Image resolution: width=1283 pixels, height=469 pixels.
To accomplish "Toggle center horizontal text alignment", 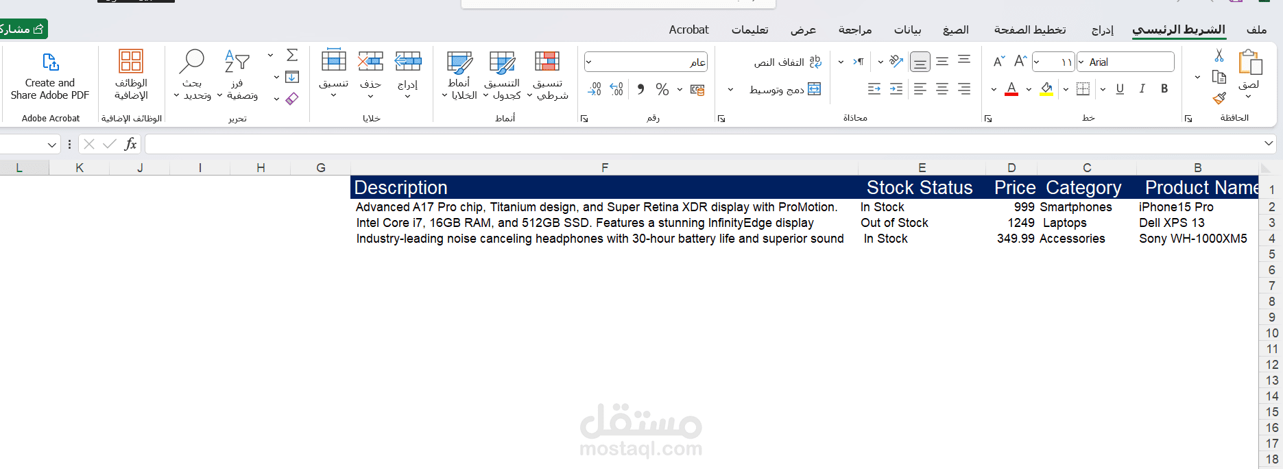I will 942,89.
